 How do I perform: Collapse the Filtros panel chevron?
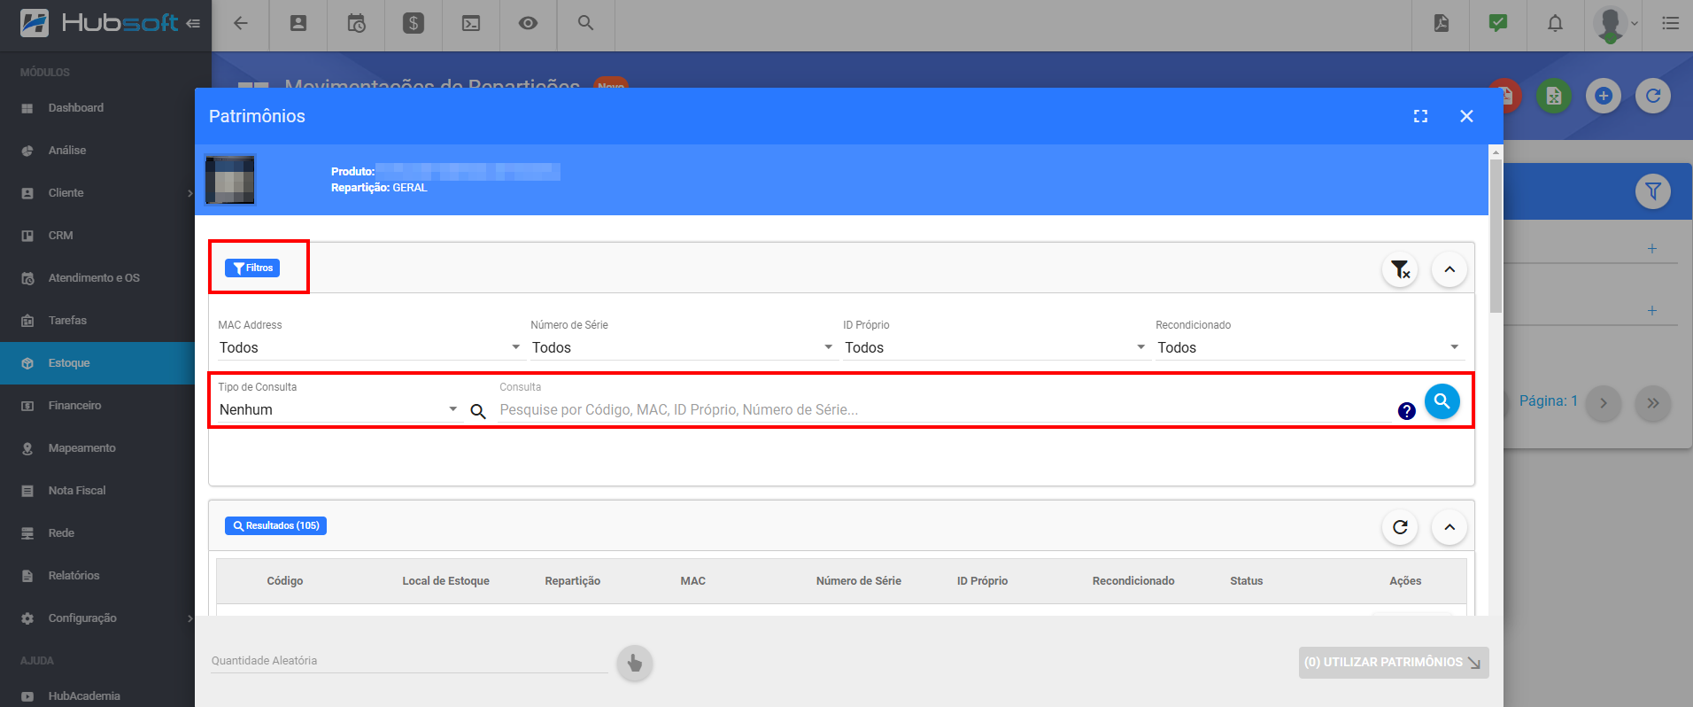tap(1449, 269)
